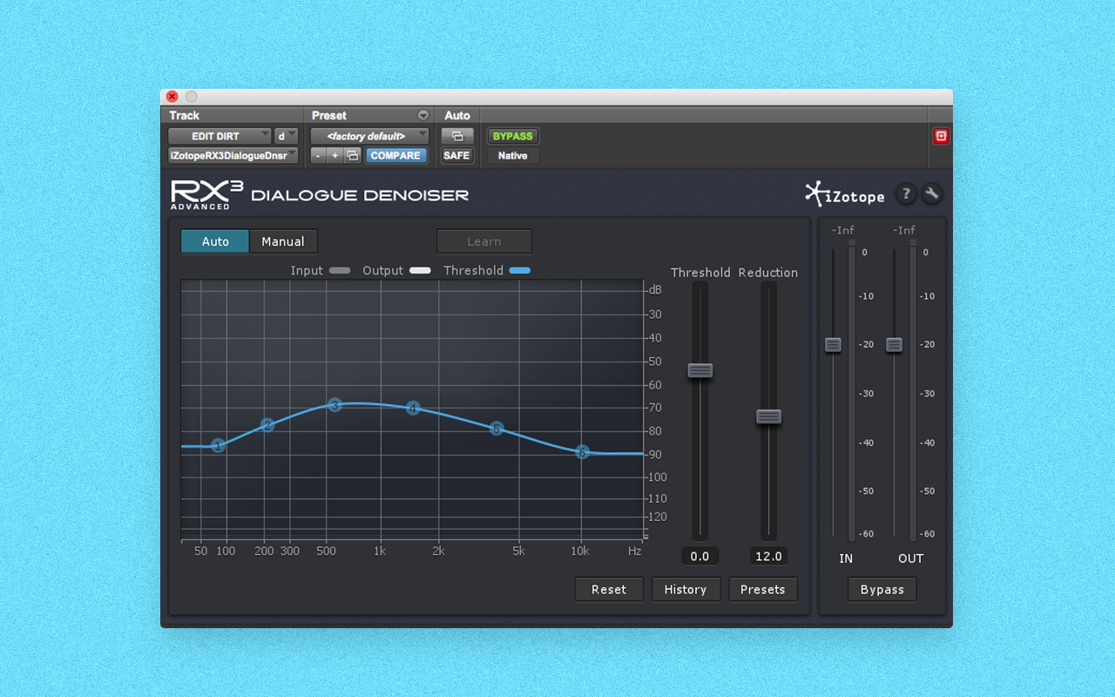Click the RX3 Advanced logo
This screenshot has height=697, width=1115.
click(206, 194)
